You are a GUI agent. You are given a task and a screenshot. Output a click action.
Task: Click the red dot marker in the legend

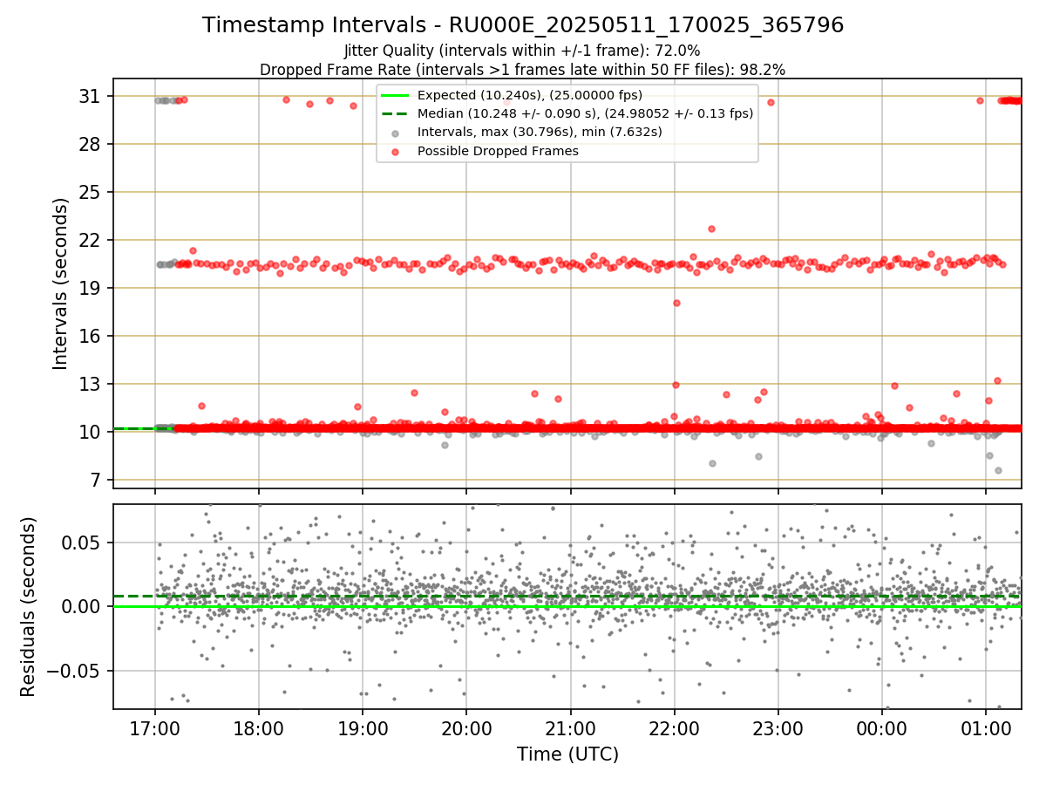pos(395,152)
